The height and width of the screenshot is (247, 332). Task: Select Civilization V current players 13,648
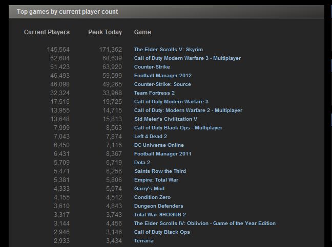pyautogui.click(x=60, y=119)
